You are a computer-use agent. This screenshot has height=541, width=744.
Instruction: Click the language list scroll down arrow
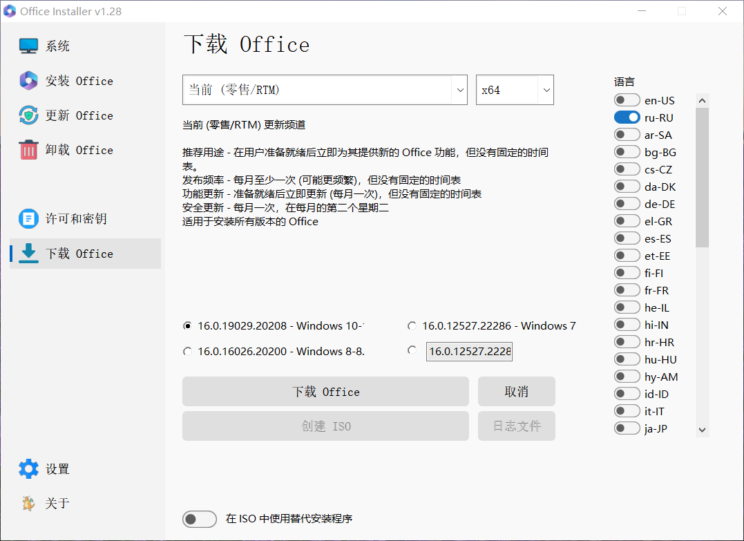[x=703, y=430]
